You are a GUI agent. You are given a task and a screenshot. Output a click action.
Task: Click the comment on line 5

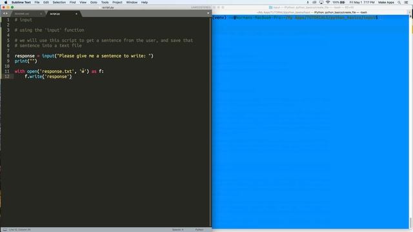[104, 41]
